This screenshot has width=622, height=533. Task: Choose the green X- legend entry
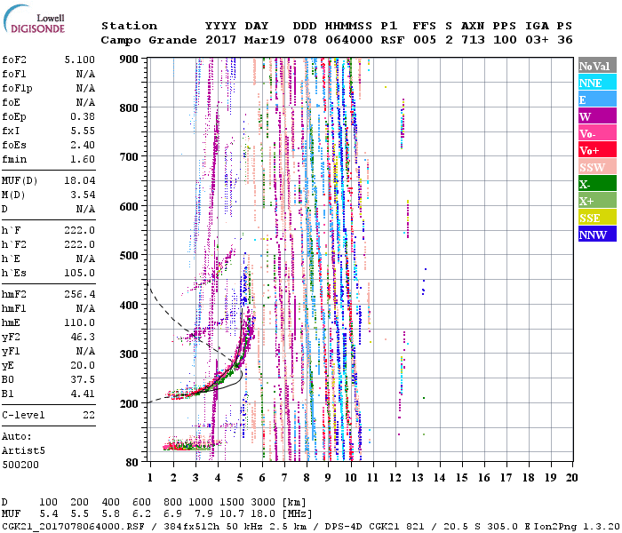pos(596,184)
